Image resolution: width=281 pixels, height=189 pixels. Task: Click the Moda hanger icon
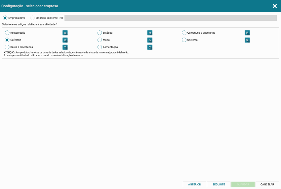150,40
